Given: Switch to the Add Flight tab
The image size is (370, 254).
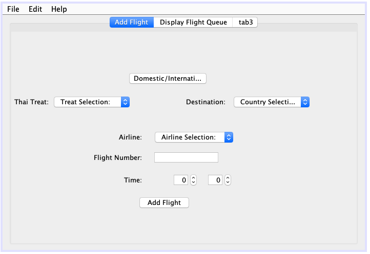Looking at the screenshot, I should 131,22.
